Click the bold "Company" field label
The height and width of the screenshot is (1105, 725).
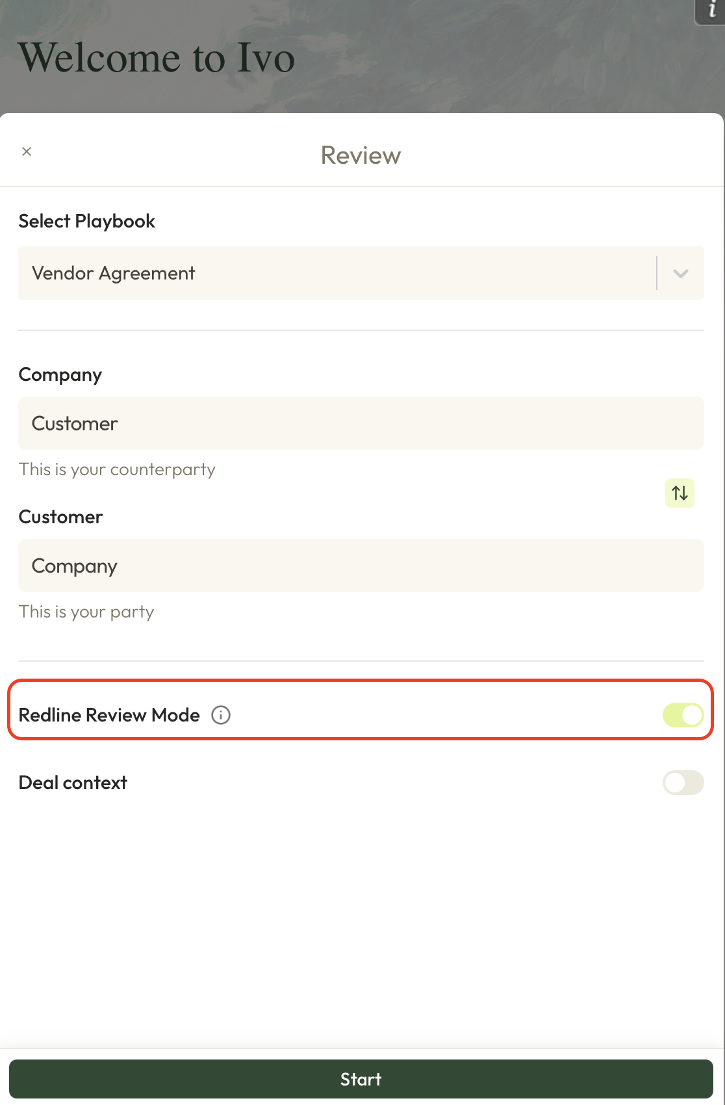click(x=60, y=374)
